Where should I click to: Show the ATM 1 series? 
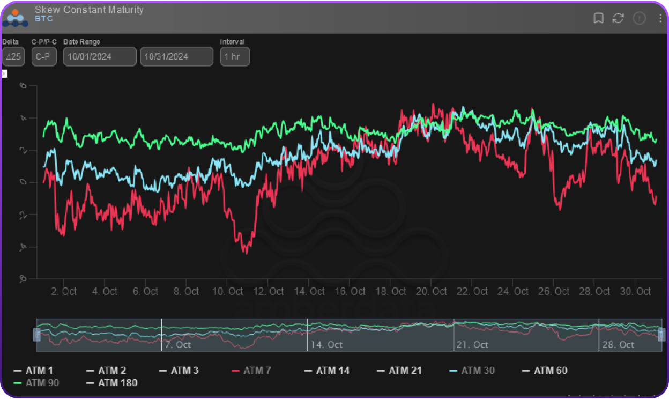(33, 371)
